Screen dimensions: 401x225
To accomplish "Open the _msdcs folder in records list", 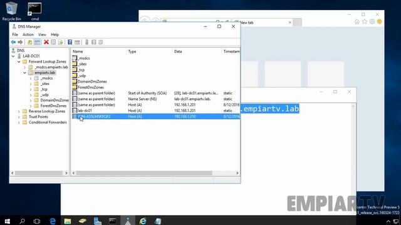I will (83, 58).
